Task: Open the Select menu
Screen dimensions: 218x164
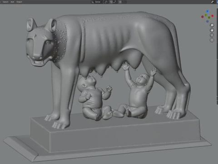Action: pyautogui.click(x=5, y=2)
